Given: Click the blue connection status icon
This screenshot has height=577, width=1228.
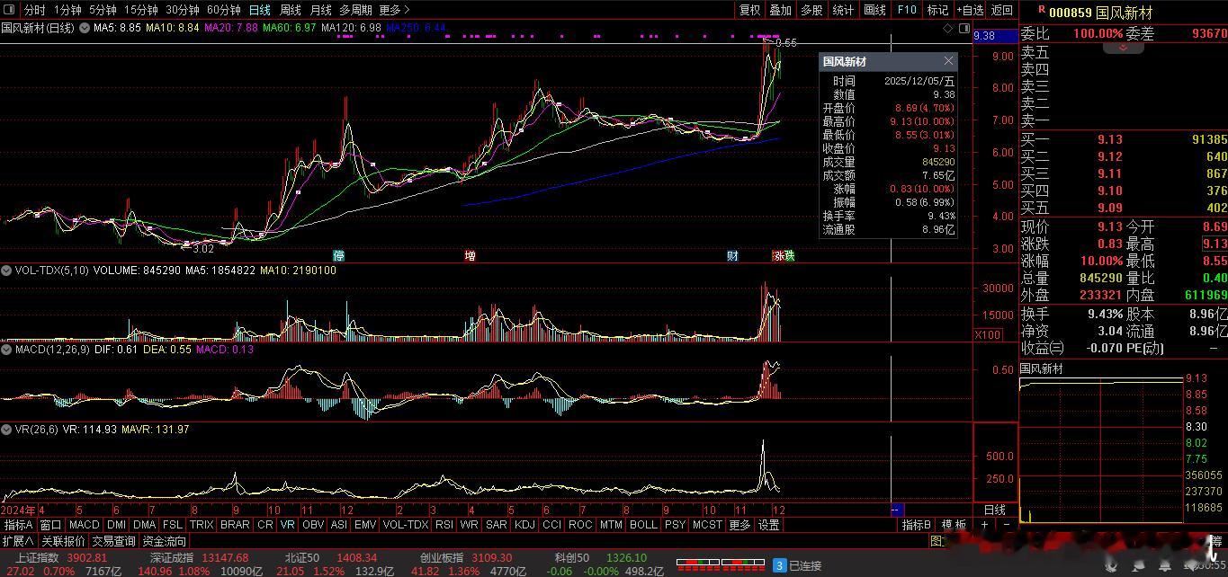Looking at the screenshot, I should click(x=780, y=565).
